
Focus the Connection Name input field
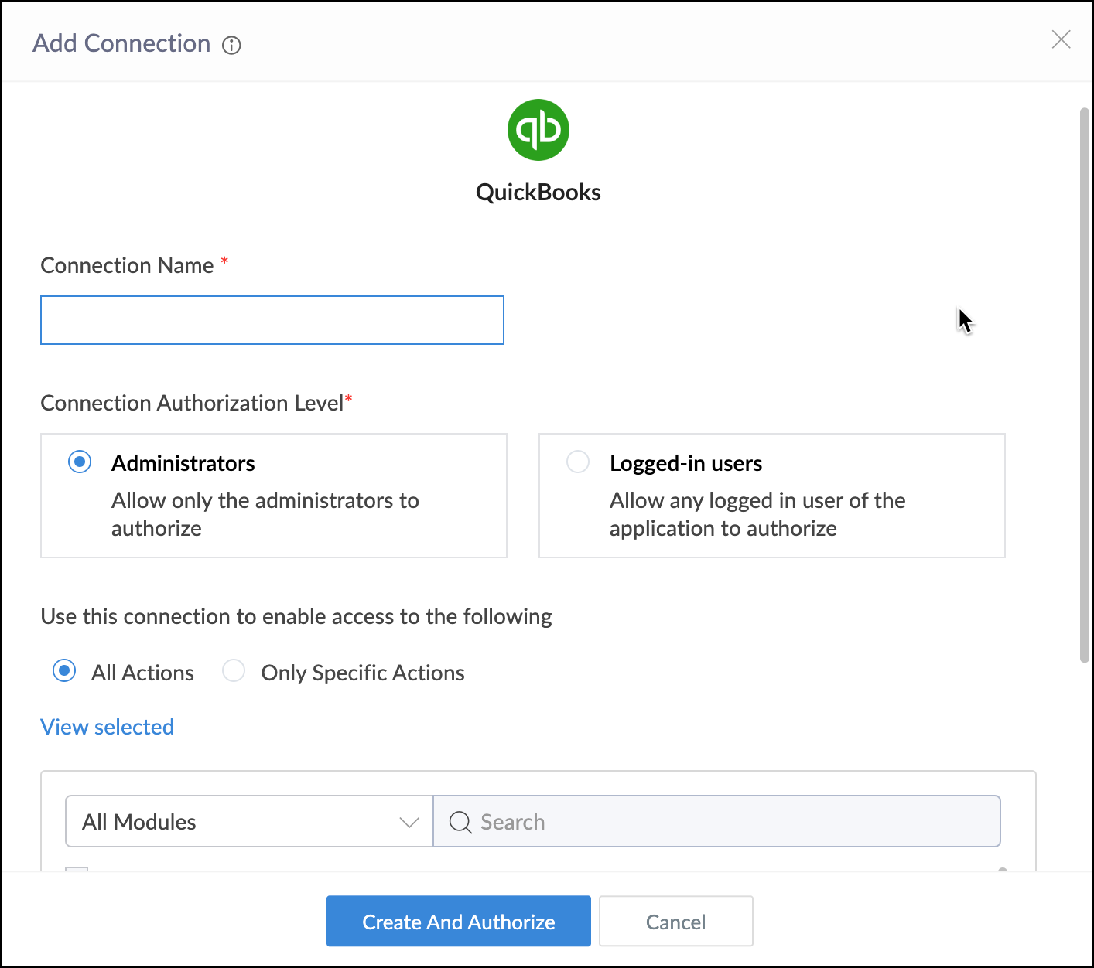(272, 320)
